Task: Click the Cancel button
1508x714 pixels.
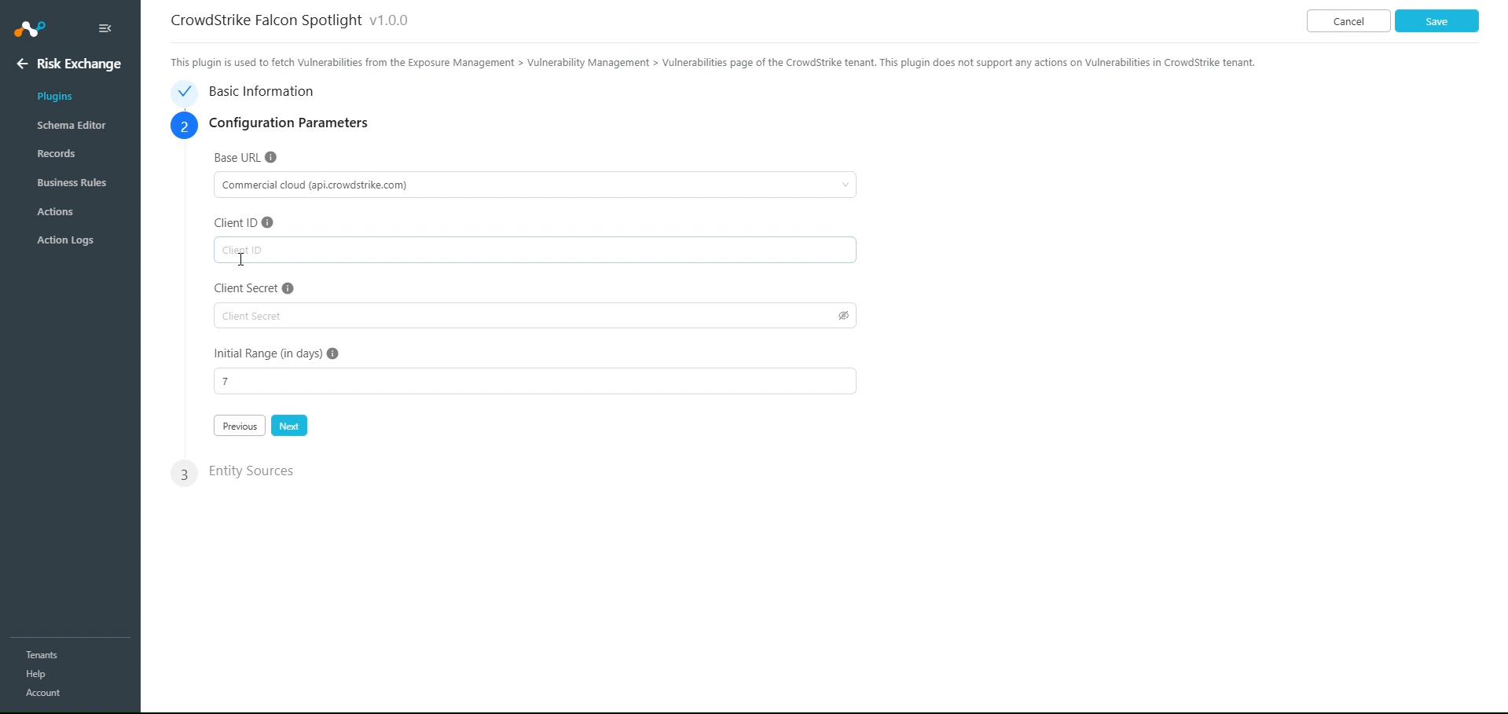Action: click(x=1348, y=21)
